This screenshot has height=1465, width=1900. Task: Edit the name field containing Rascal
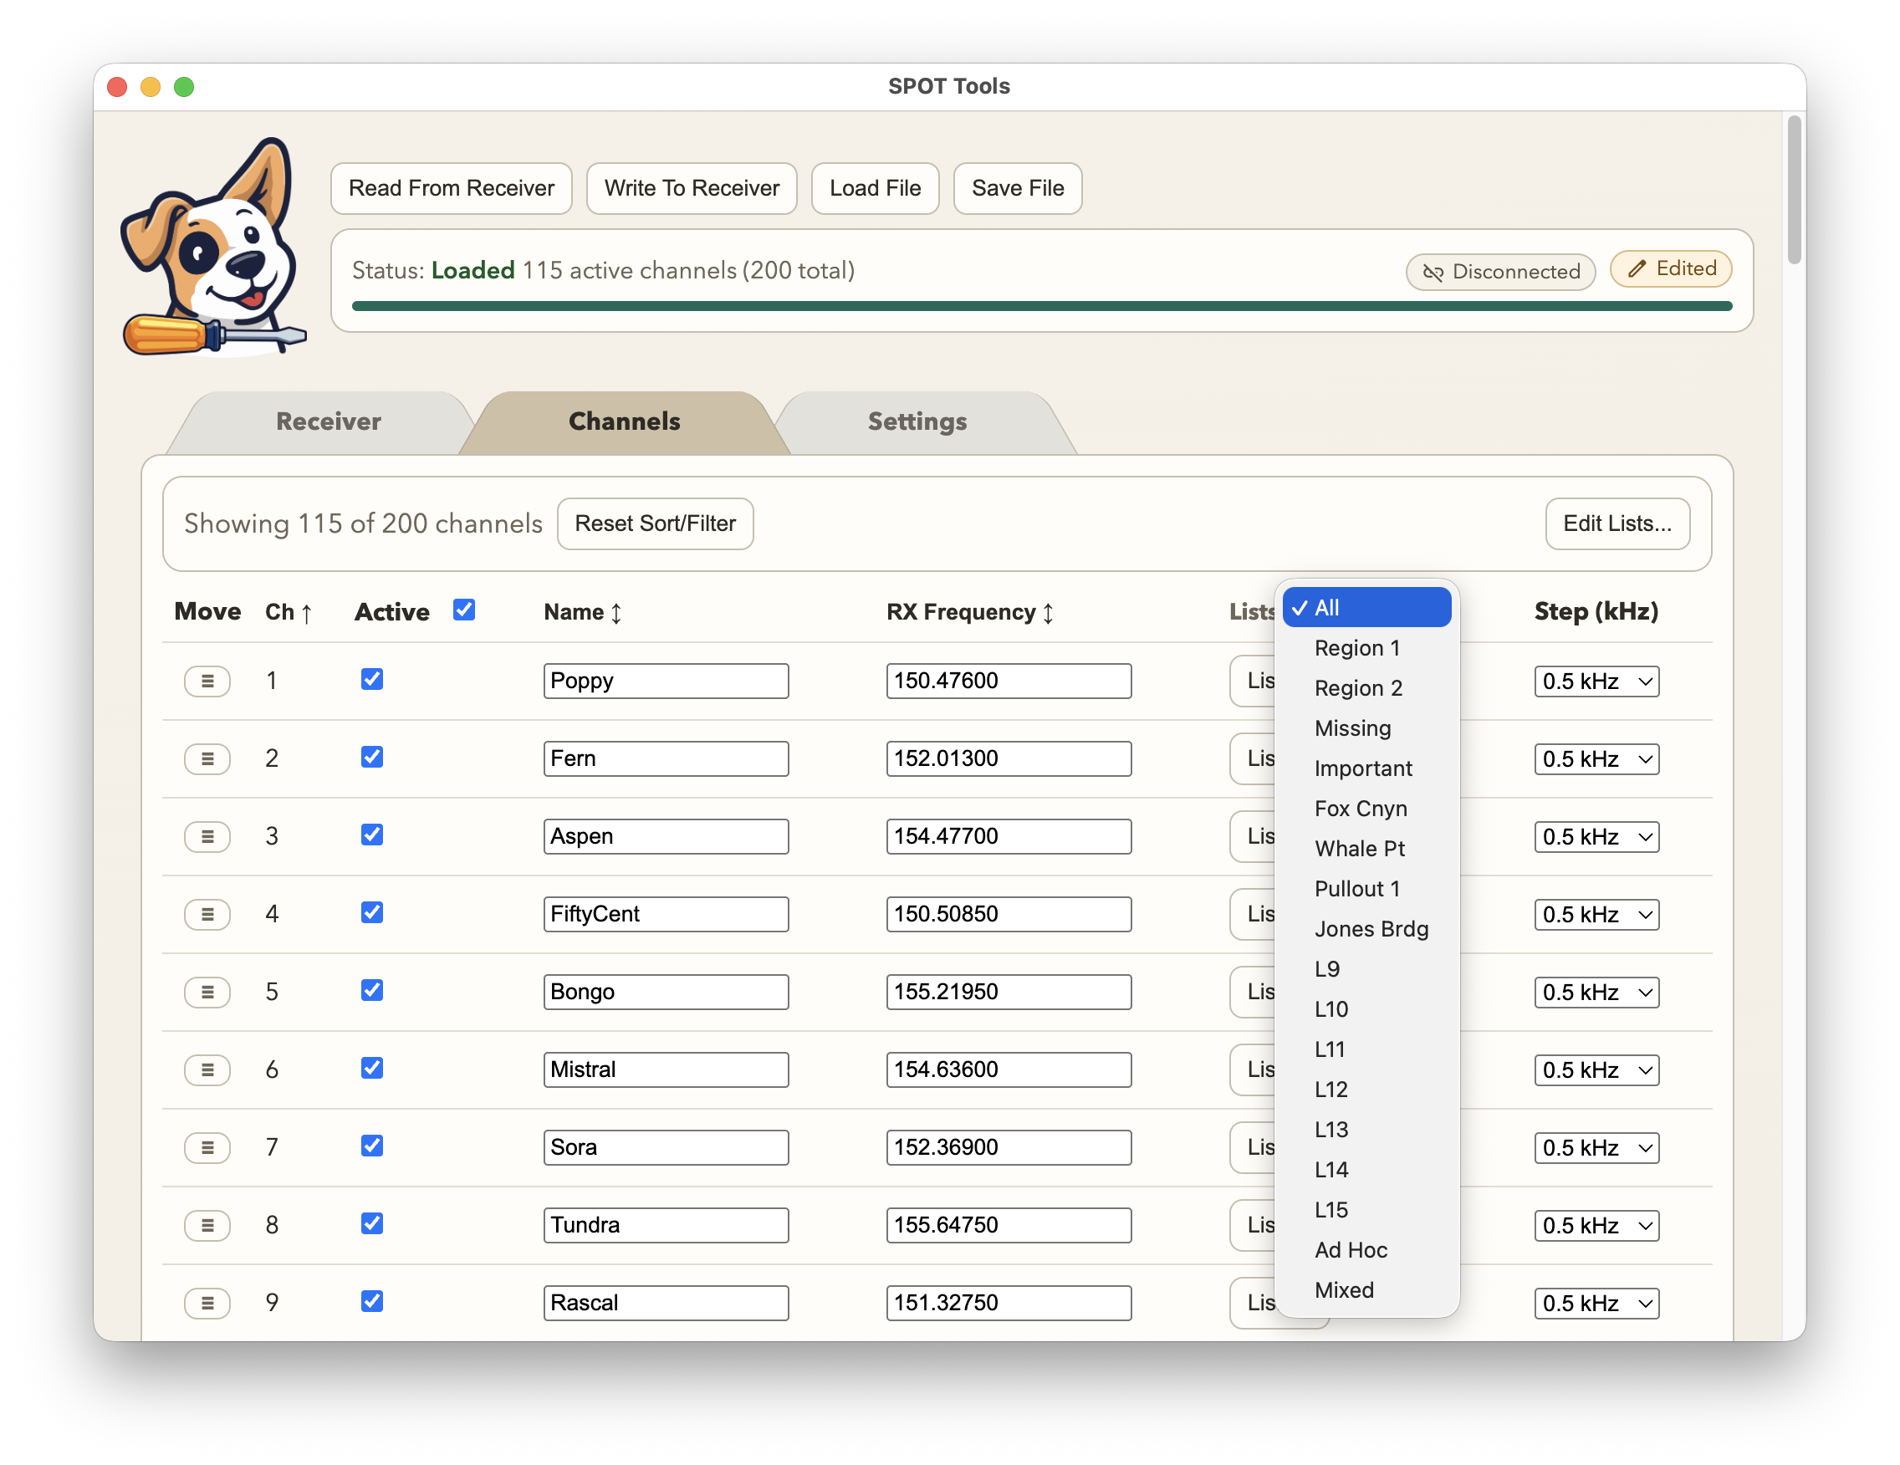pyautogui.click(x=666, y=1302)
